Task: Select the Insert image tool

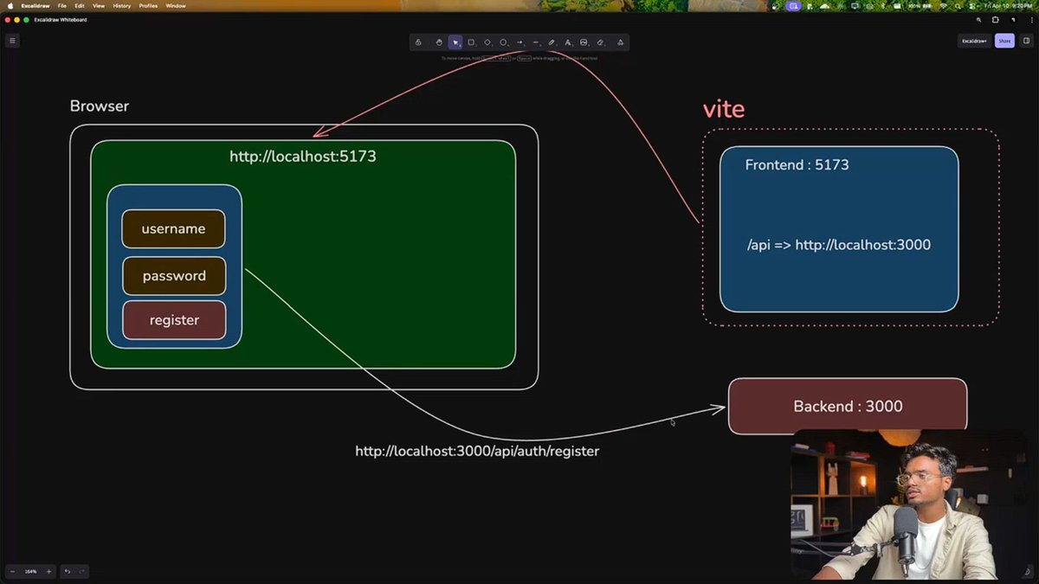Action: 584,42
